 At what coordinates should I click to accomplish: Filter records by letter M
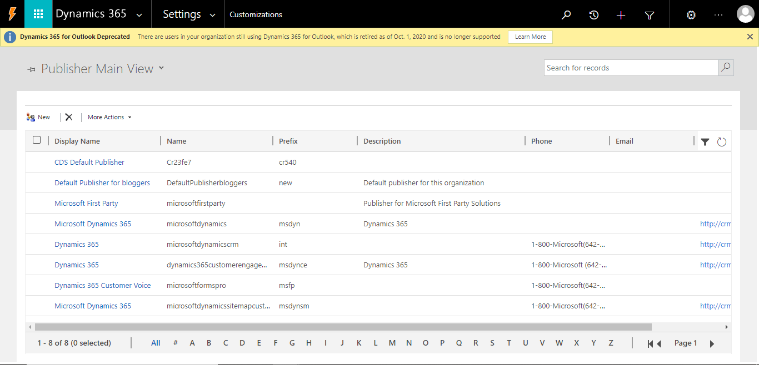(x=392, y=343)
